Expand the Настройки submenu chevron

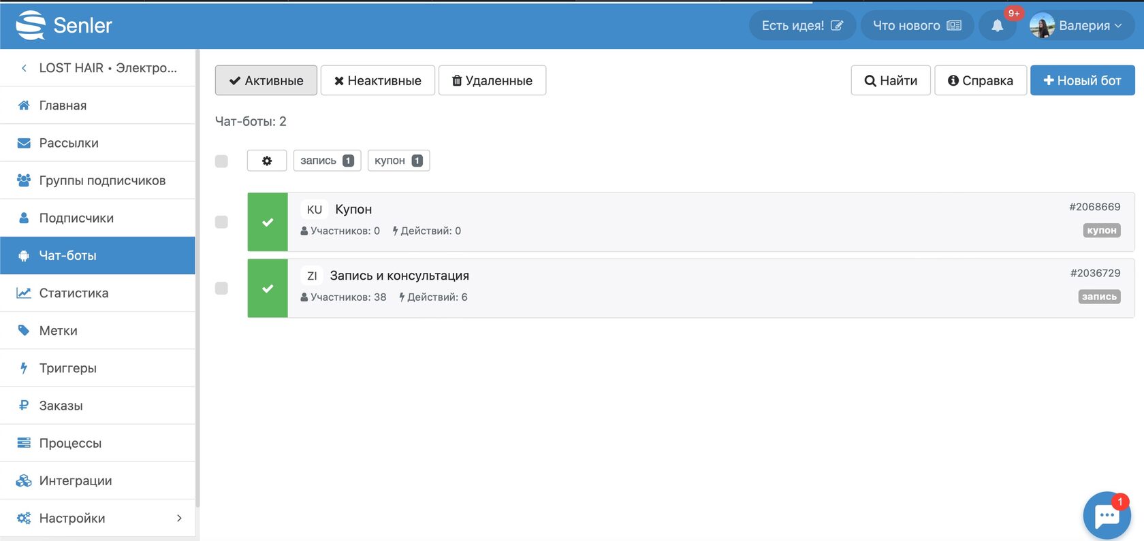point(179,518)
